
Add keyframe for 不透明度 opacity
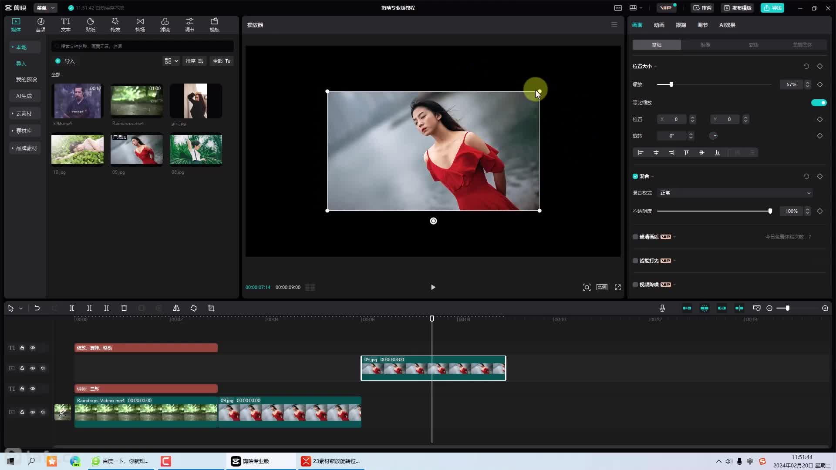point(820,211)
